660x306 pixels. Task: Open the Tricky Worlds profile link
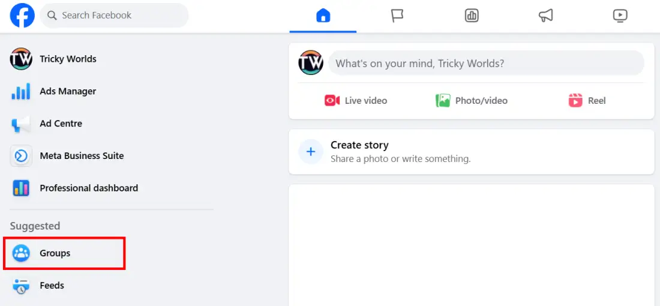pos(68,59)
